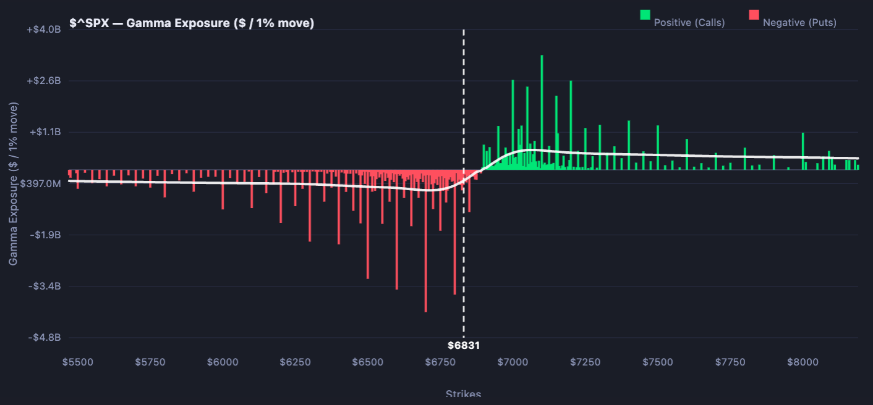Click the red Negative (Puts) legend swatch
Viewport: 873px width, 405px height.
[x=754, y=15]
